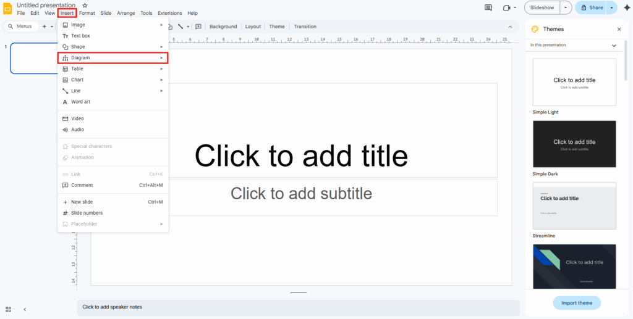Open grid view at bottom left
633x319 pixels.
tap(9, 309)
